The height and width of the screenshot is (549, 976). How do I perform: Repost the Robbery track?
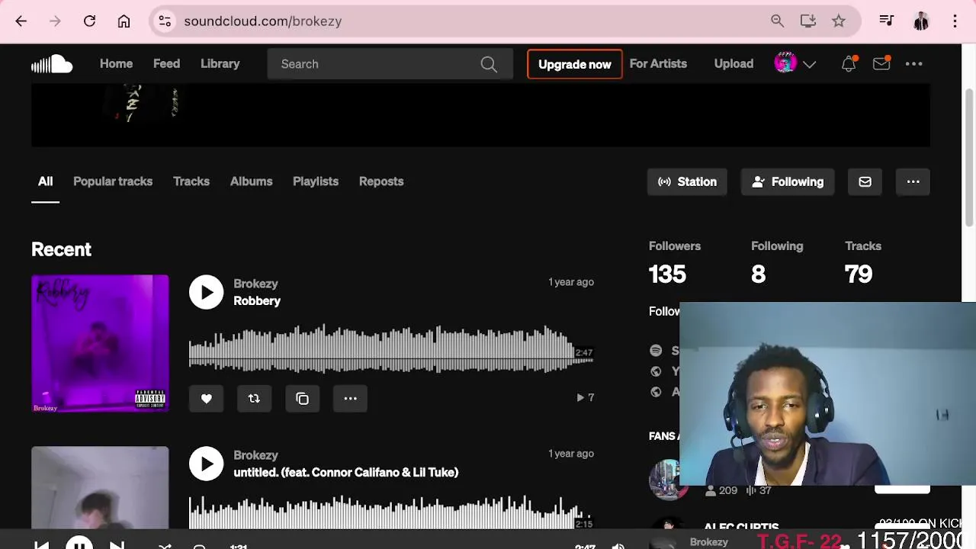click(254, 398)
